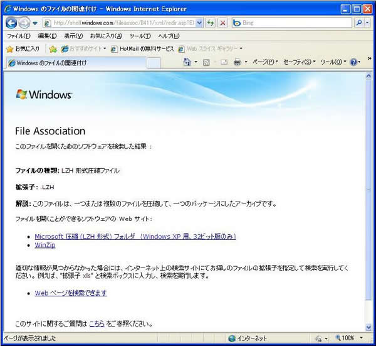This screenshot has width=376, height=346.
Task: Select the Windows のファイルの関連付け tab
Action: [x=76, y=63]
